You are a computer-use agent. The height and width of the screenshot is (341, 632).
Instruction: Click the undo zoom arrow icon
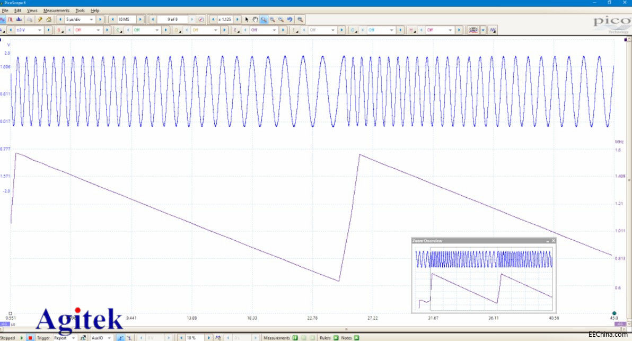[289, 19]
